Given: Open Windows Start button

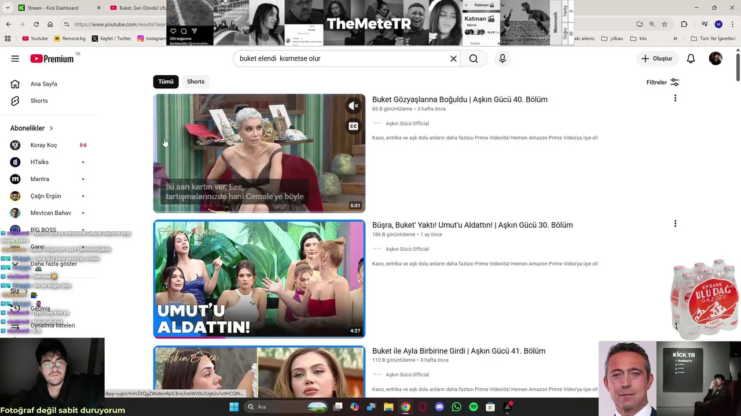Looking at the screenshot, I should pos(234,407).
